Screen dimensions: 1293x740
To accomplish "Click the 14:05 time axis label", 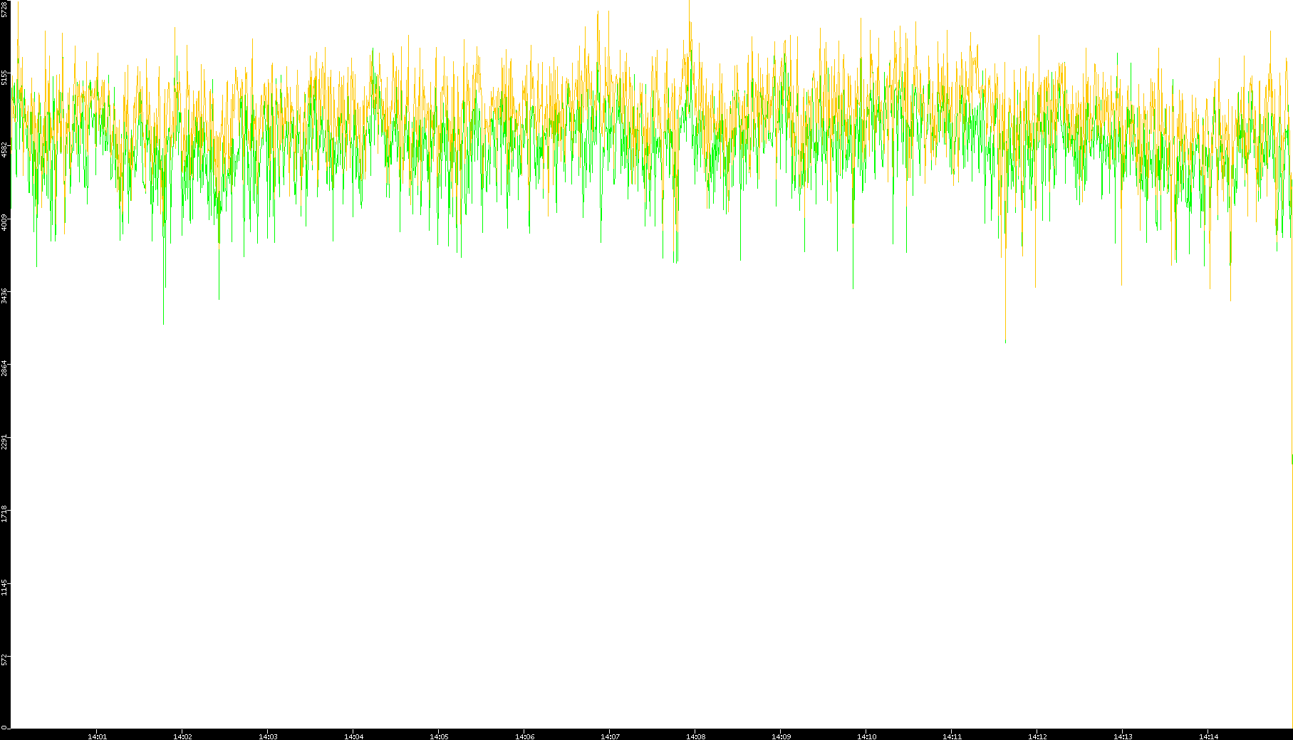I will [439, 736].
